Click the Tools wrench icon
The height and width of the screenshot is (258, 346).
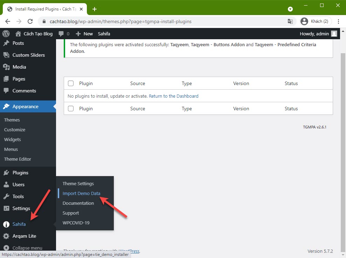[6, 196]
